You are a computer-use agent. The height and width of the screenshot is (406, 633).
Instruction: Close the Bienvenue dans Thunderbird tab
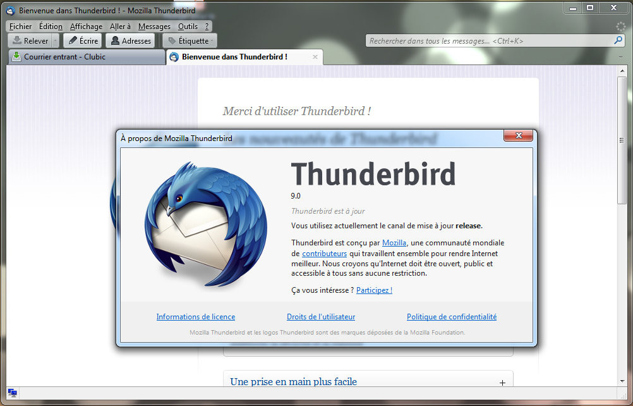click(315, 57)
